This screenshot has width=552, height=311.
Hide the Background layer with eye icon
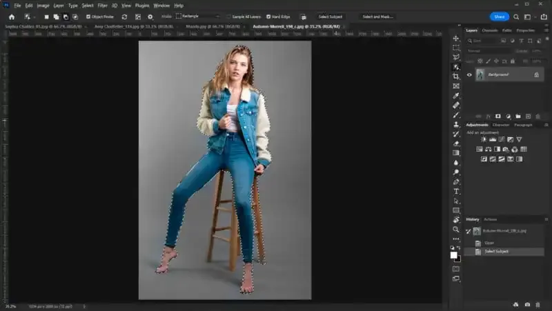coord(469,74)
